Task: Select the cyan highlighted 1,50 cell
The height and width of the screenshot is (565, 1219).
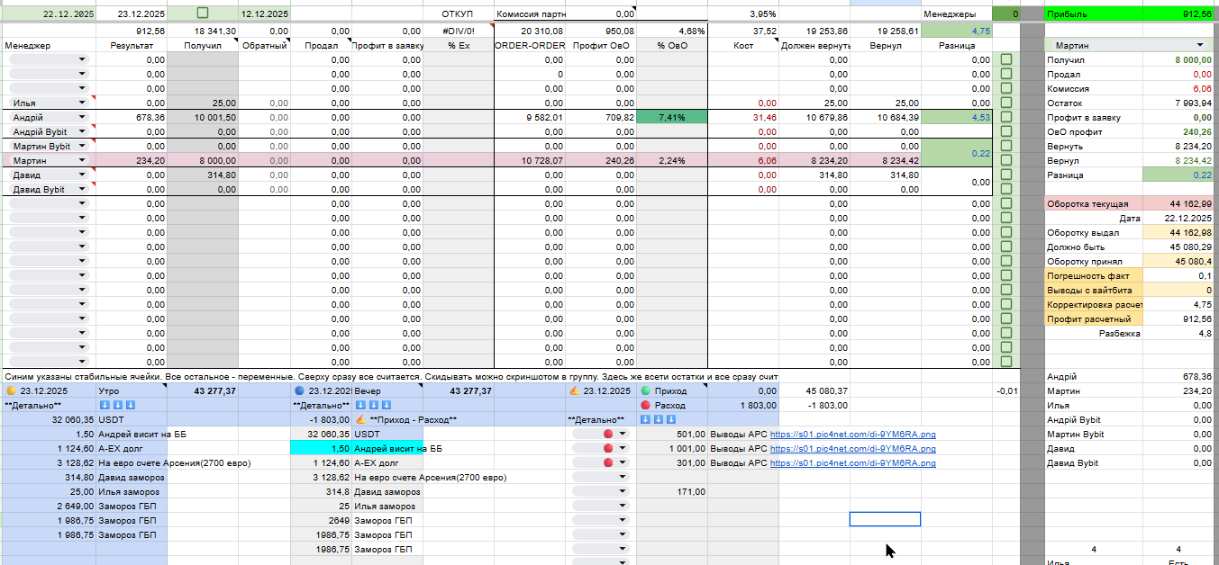Action: click(x=321, y=449)
